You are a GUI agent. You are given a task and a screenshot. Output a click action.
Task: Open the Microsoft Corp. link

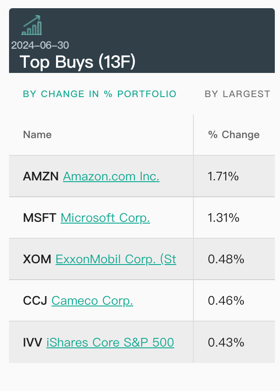105,218
